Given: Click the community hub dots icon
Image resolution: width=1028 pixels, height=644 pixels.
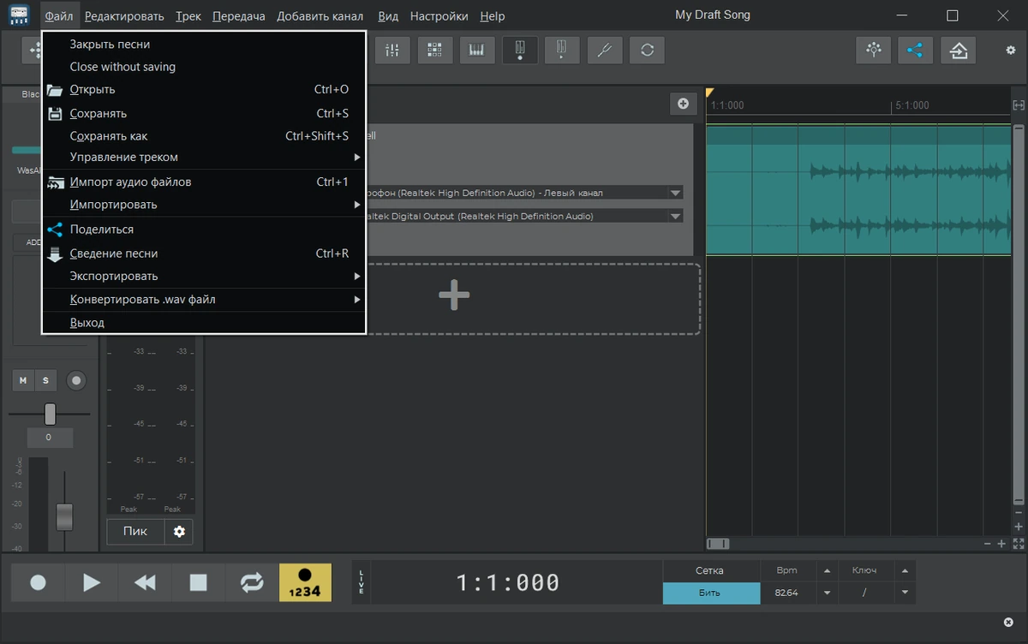Looking at the screenshot, I should pyautogui.click(x=874, y=51).
